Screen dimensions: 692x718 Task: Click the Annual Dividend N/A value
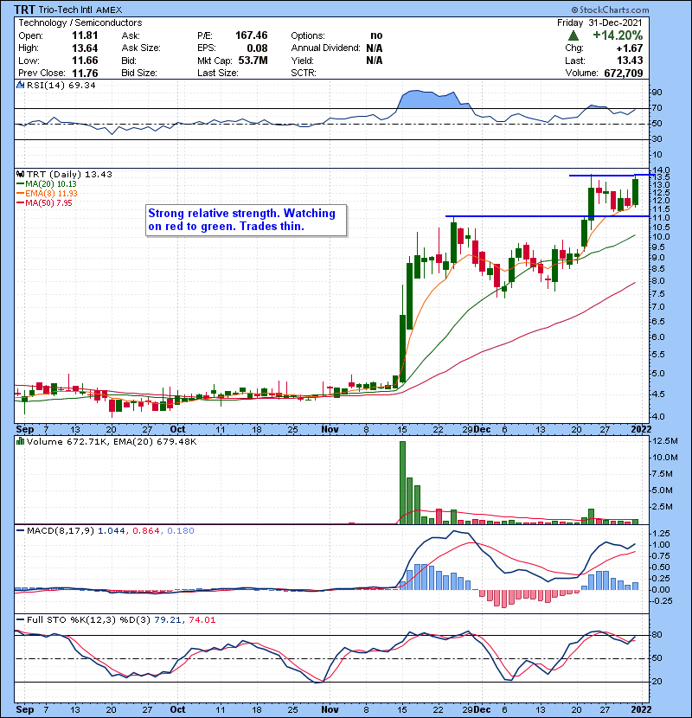pos(375,48)
